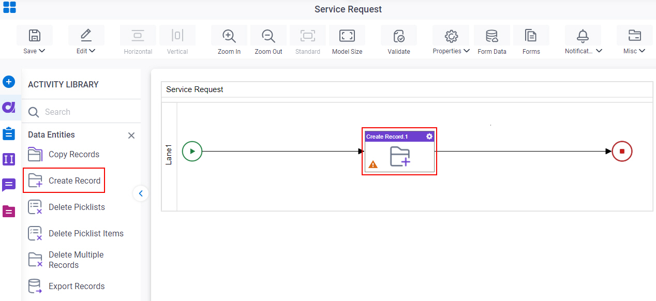Click the warning icon on Create Record.1
Screen dimensions: 656x301
pos(373,164)
